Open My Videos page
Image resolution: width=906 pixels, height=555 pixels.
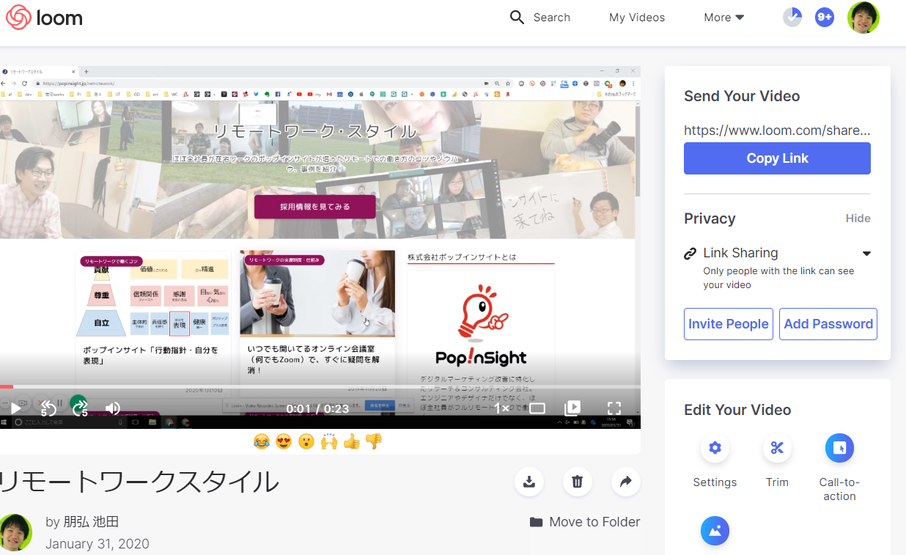point(636,18)
